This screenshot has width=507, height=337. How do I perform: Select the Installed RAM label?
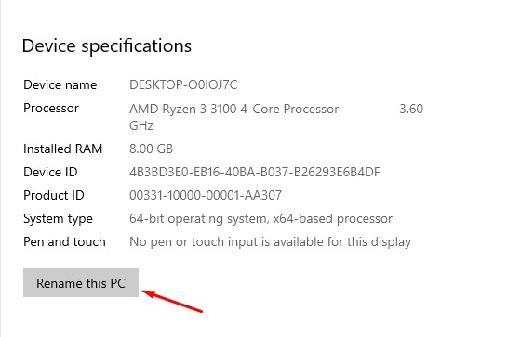62,149
